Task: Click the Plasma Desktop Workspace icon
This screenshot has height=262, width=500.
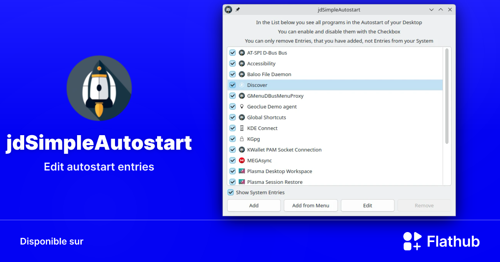Action: point(242,171)
